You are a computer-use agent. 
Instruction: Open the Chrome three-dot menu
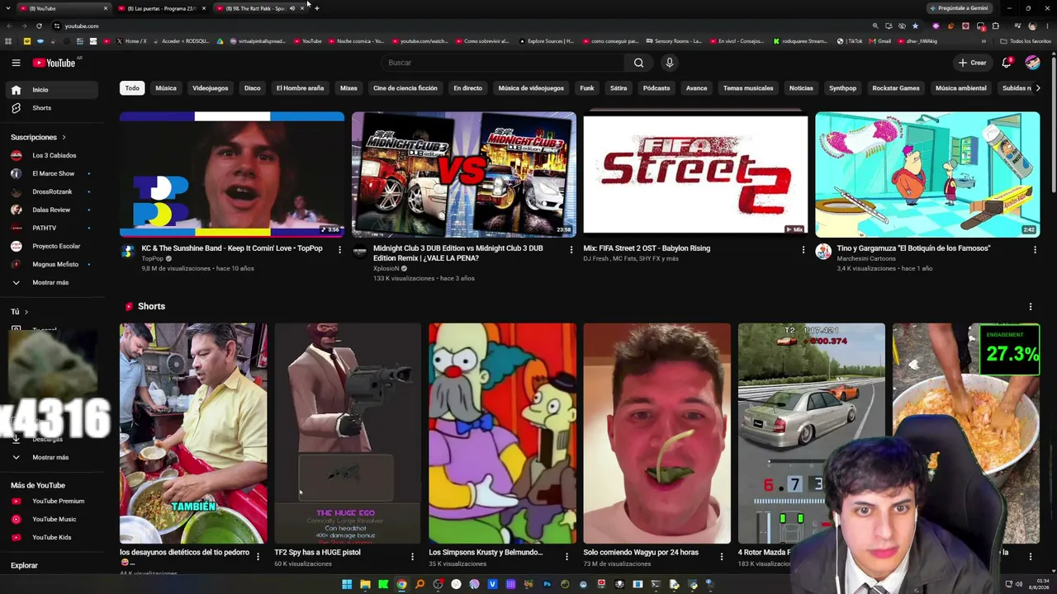[x=1046, y=26]
